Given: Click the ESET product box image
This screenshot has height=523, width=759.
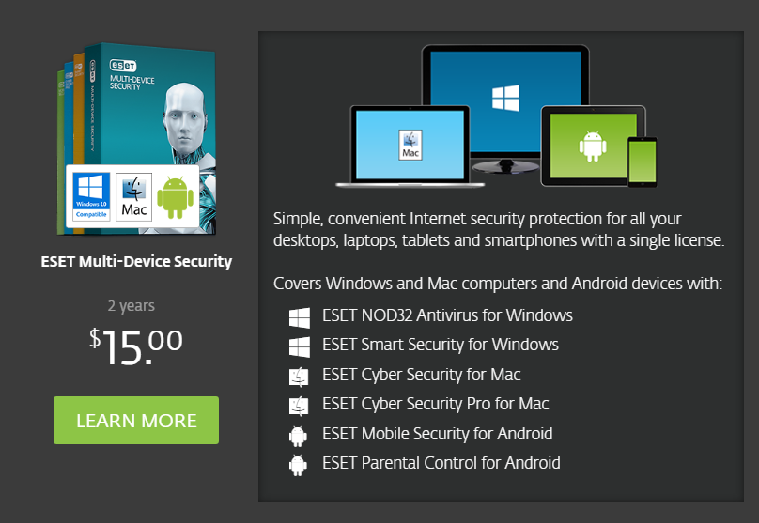Looking at the screenshot, I should click(x=136, y=139).
